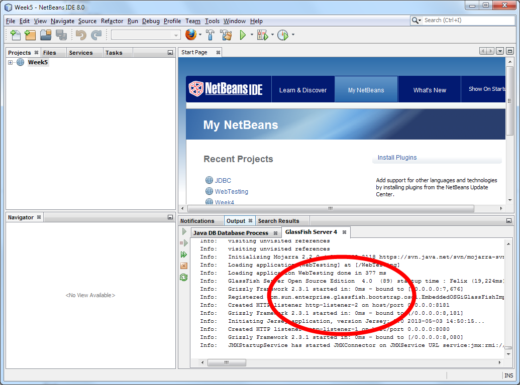Click the Build Project hammer icon

tap(211, 35)
